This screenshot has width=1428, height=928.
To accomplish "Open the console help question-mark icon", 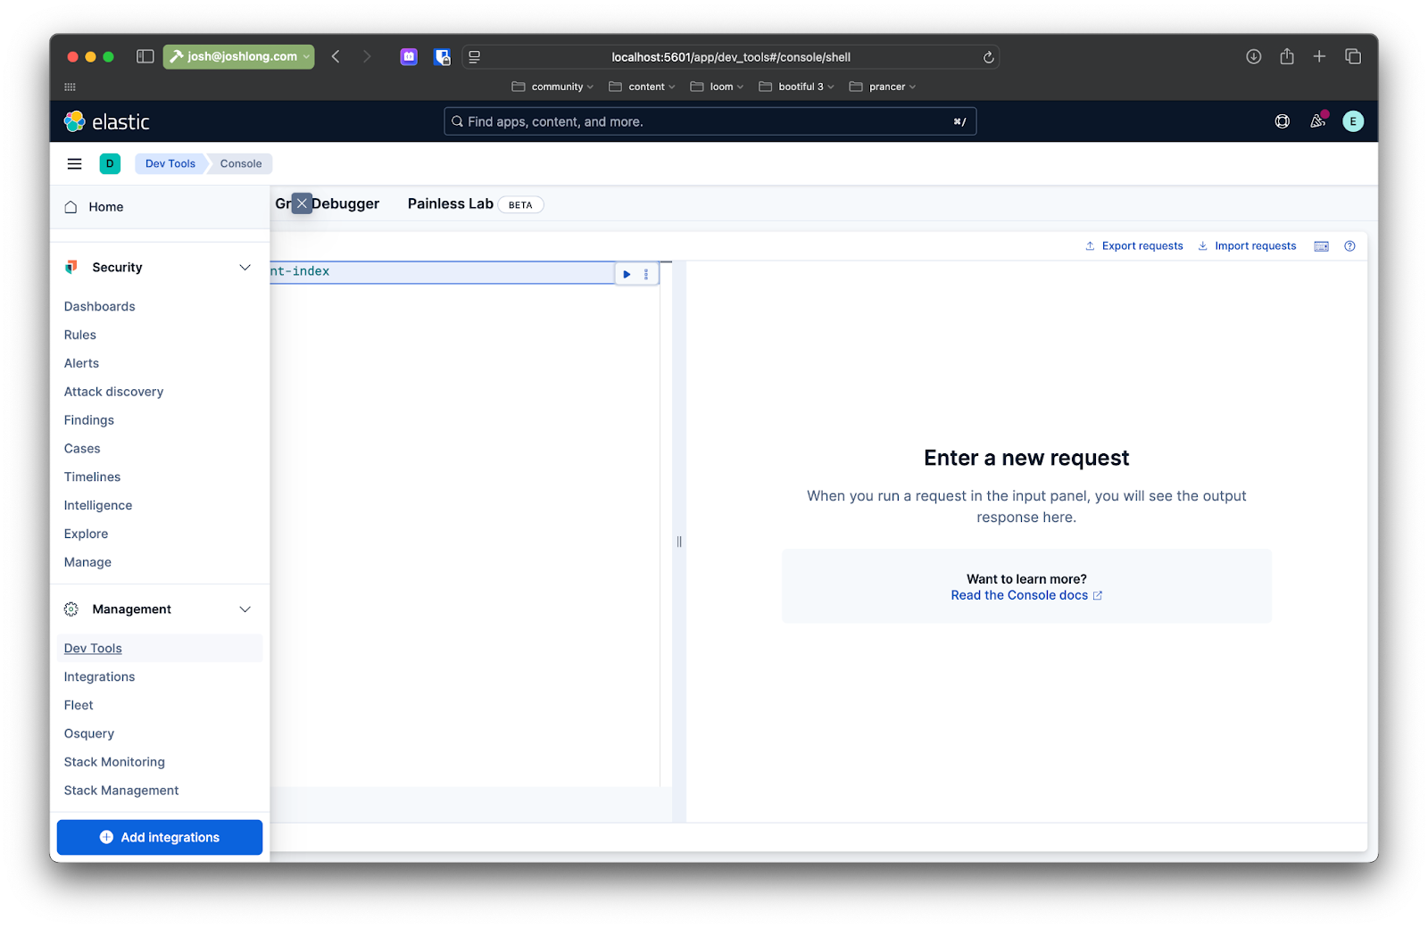I will coord(1349,246).
